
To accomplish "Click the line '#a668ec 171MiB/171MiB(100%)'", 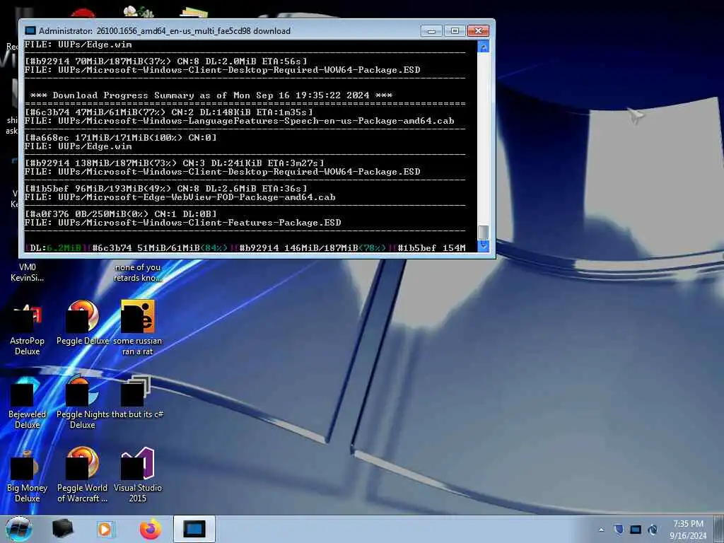I will pyautogui.click(x=120, y=138).
